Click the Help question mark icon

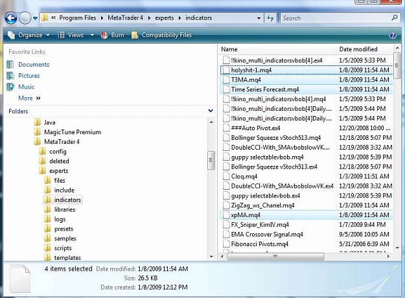[393, 35]
